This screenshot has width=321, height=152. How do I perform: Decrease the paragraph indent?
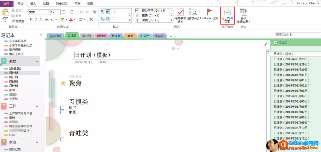point(82,12)
